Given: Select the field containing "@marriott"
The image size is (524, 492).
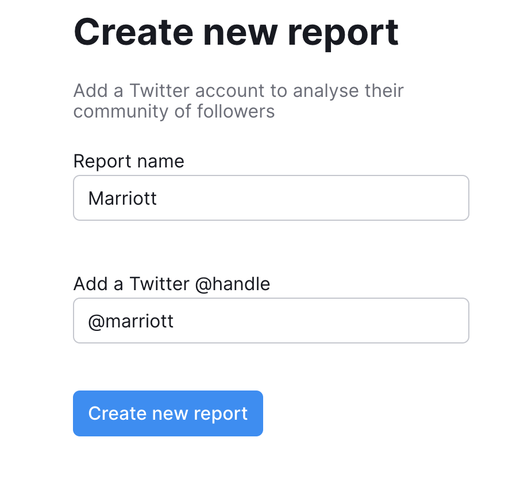Looking at the screenshot, I should 271,321.
